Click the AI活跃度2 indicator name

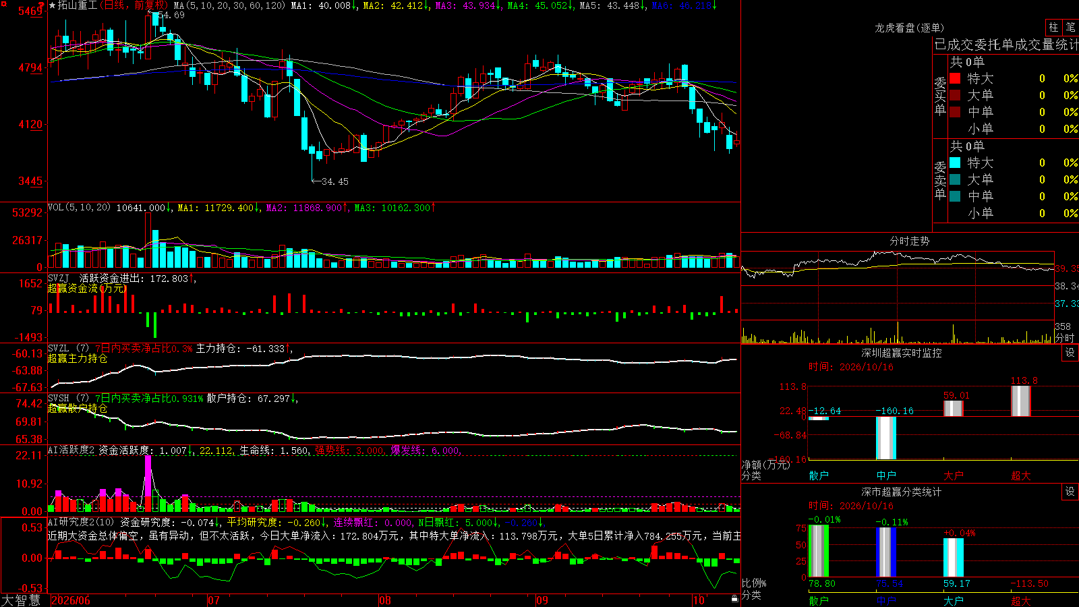point(71,450)
